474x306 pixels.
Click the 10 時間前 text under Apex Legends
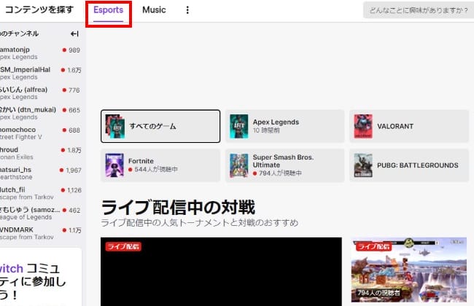(x=266, y=130)
